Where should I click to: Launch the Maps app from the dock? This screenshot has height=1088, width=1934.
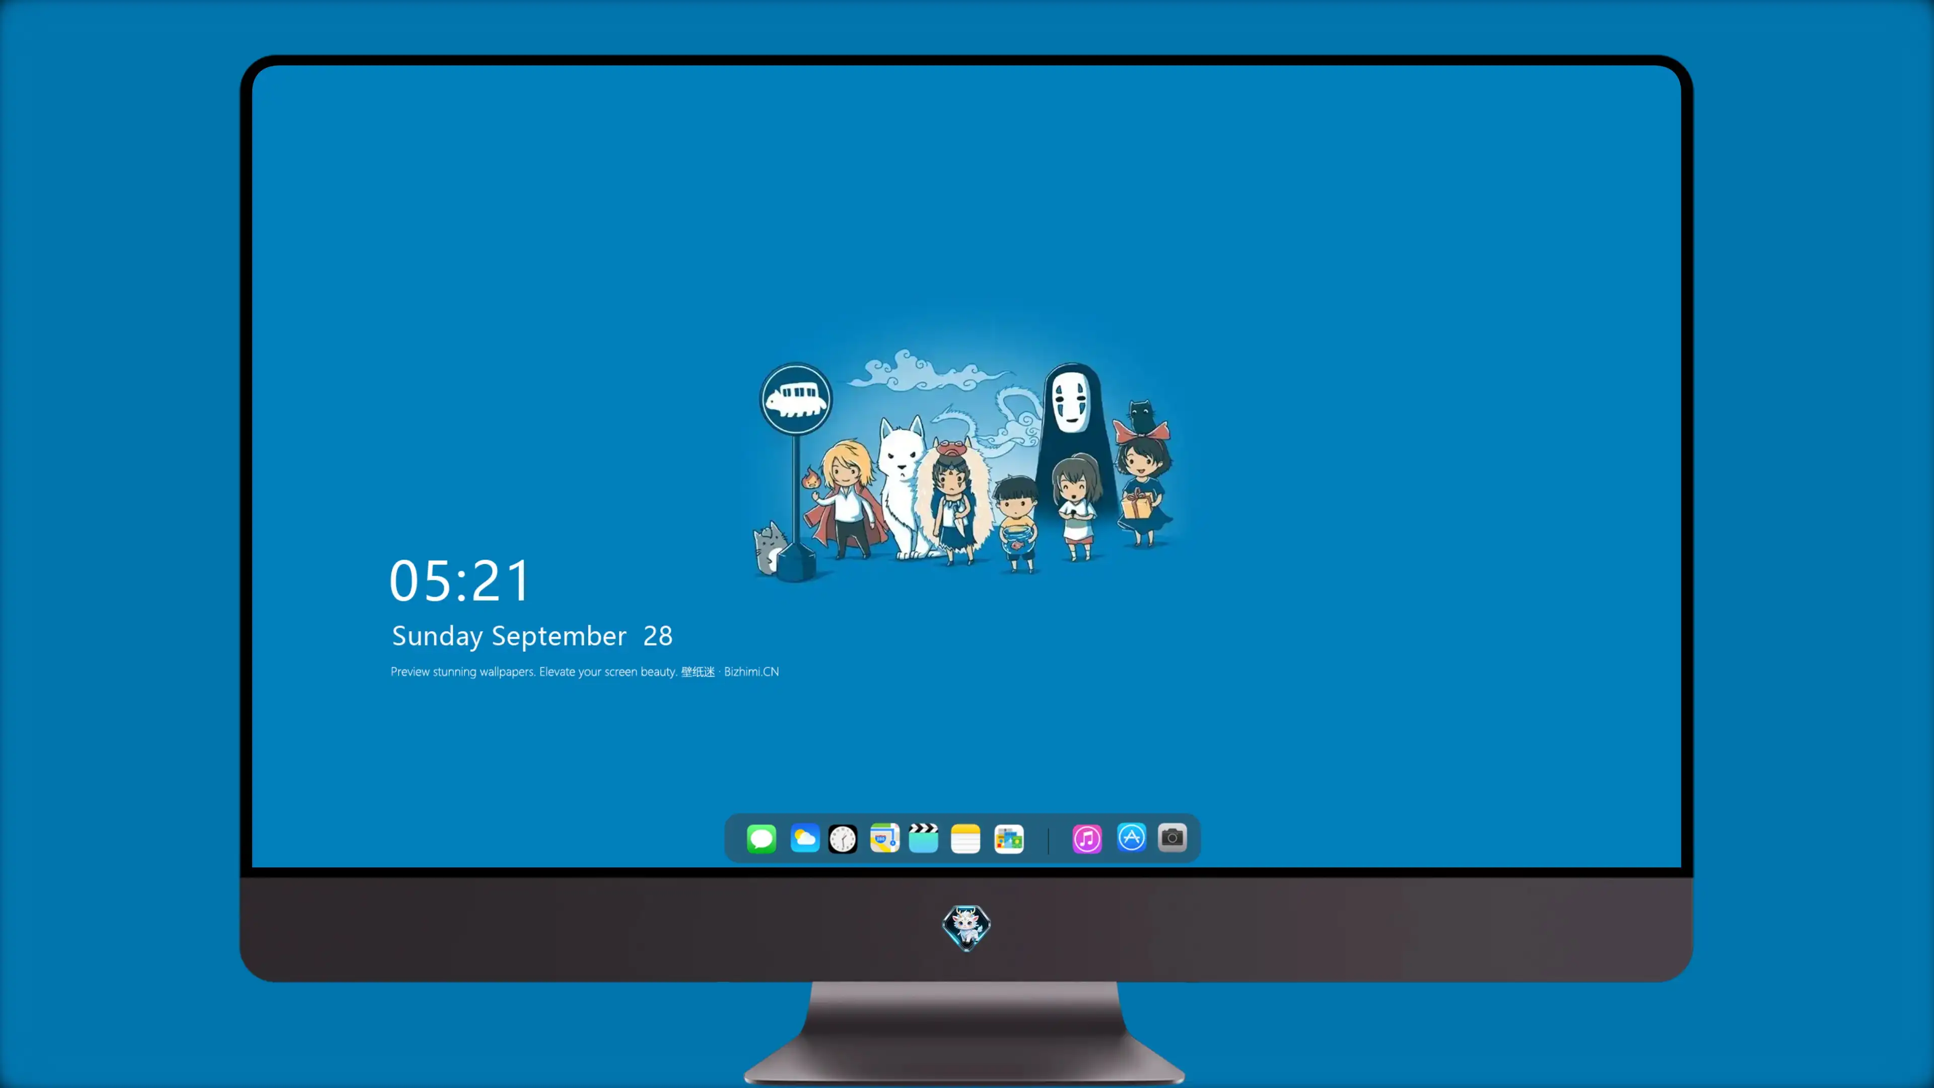pyautogui.click(x=884, y=838)
